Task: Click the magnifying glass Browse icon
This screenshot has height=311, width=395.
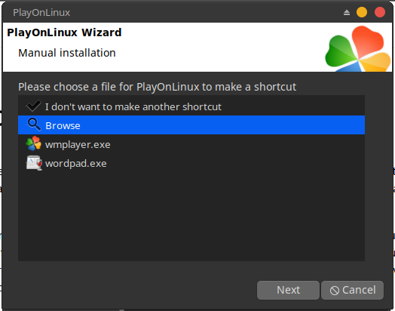Action: (34, 125)
